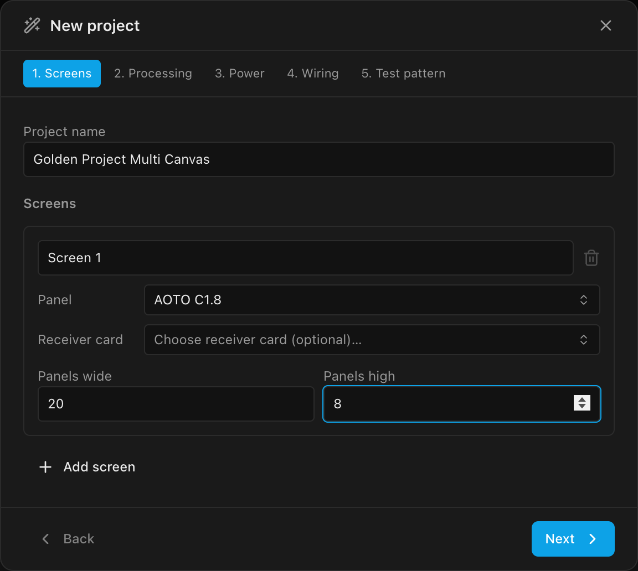Click the Panel label text
This screenshot has height=571, width=638.
[54, 300]
